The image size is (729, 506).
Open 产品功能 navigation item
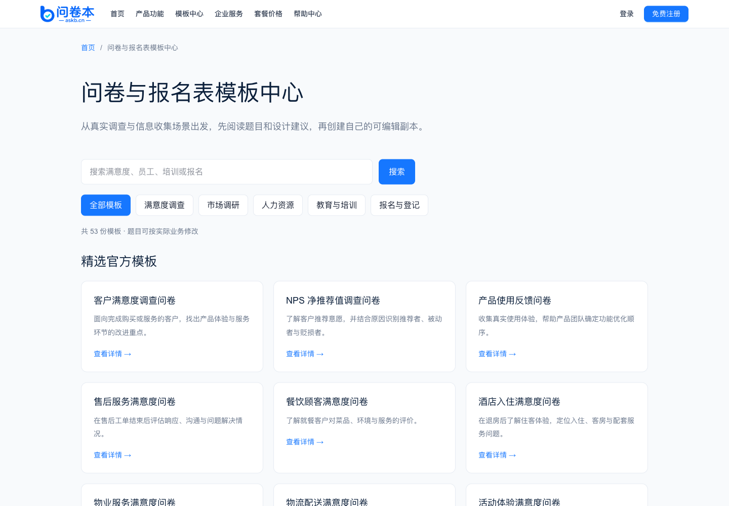[150, 14]
